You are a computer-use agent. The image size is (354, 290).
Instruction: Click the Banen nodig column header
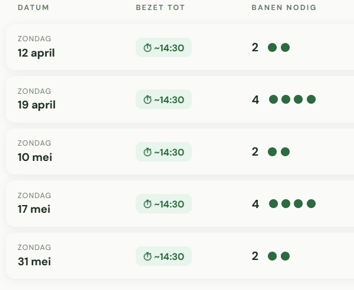click(284, 8)
